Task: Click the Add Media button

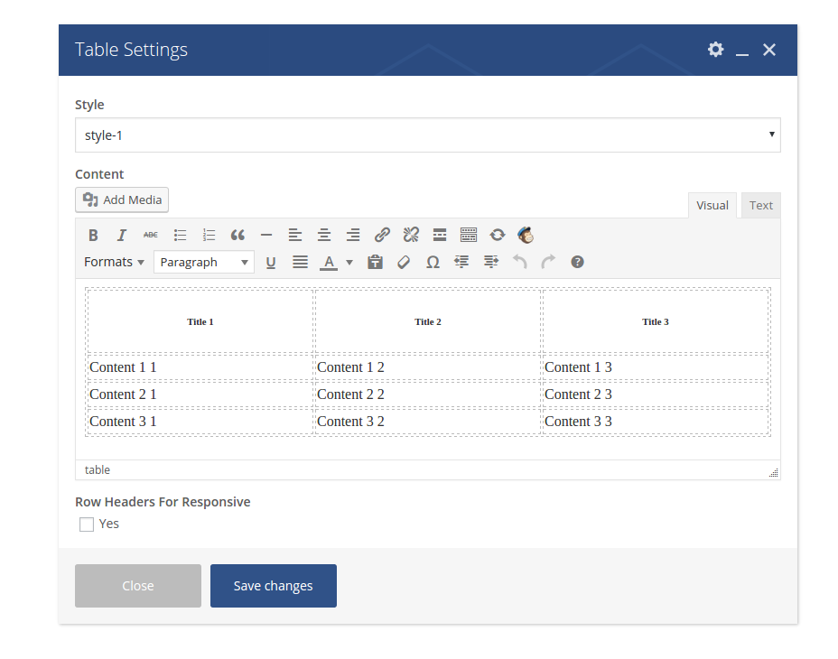Action: click(x=122, y=200)
